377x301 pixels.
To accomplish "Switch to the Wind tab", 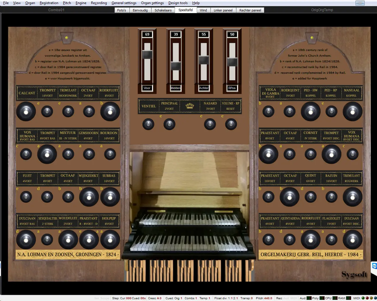I will (x=203, y=10).
